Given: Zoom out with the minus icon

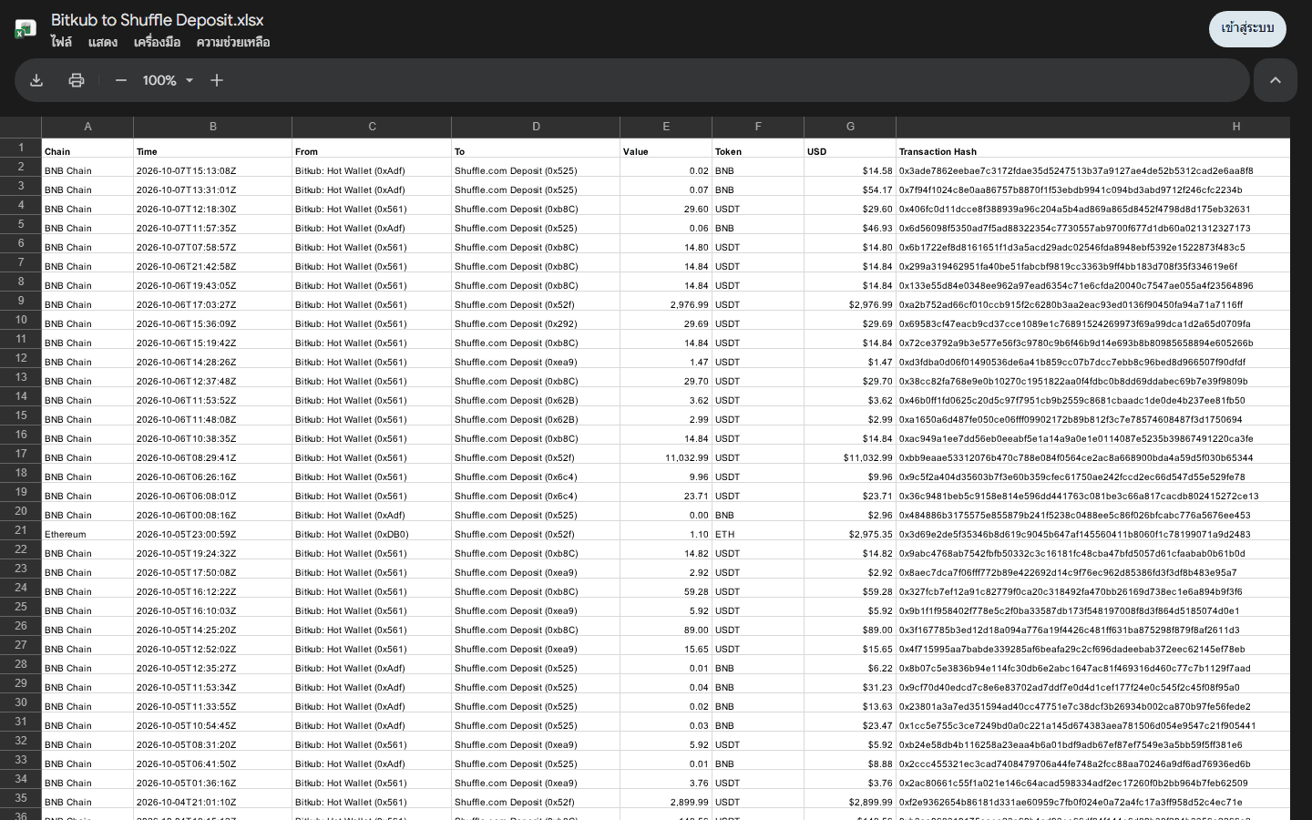Looking at the screenshot, I should click(x=120, y=80).
